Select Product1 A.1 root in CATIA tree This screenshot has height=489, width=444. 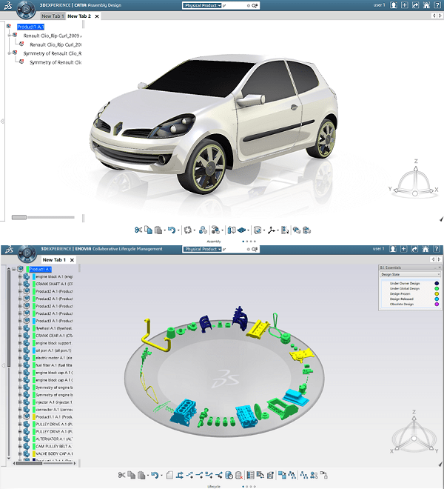click(x=30, y=27)
